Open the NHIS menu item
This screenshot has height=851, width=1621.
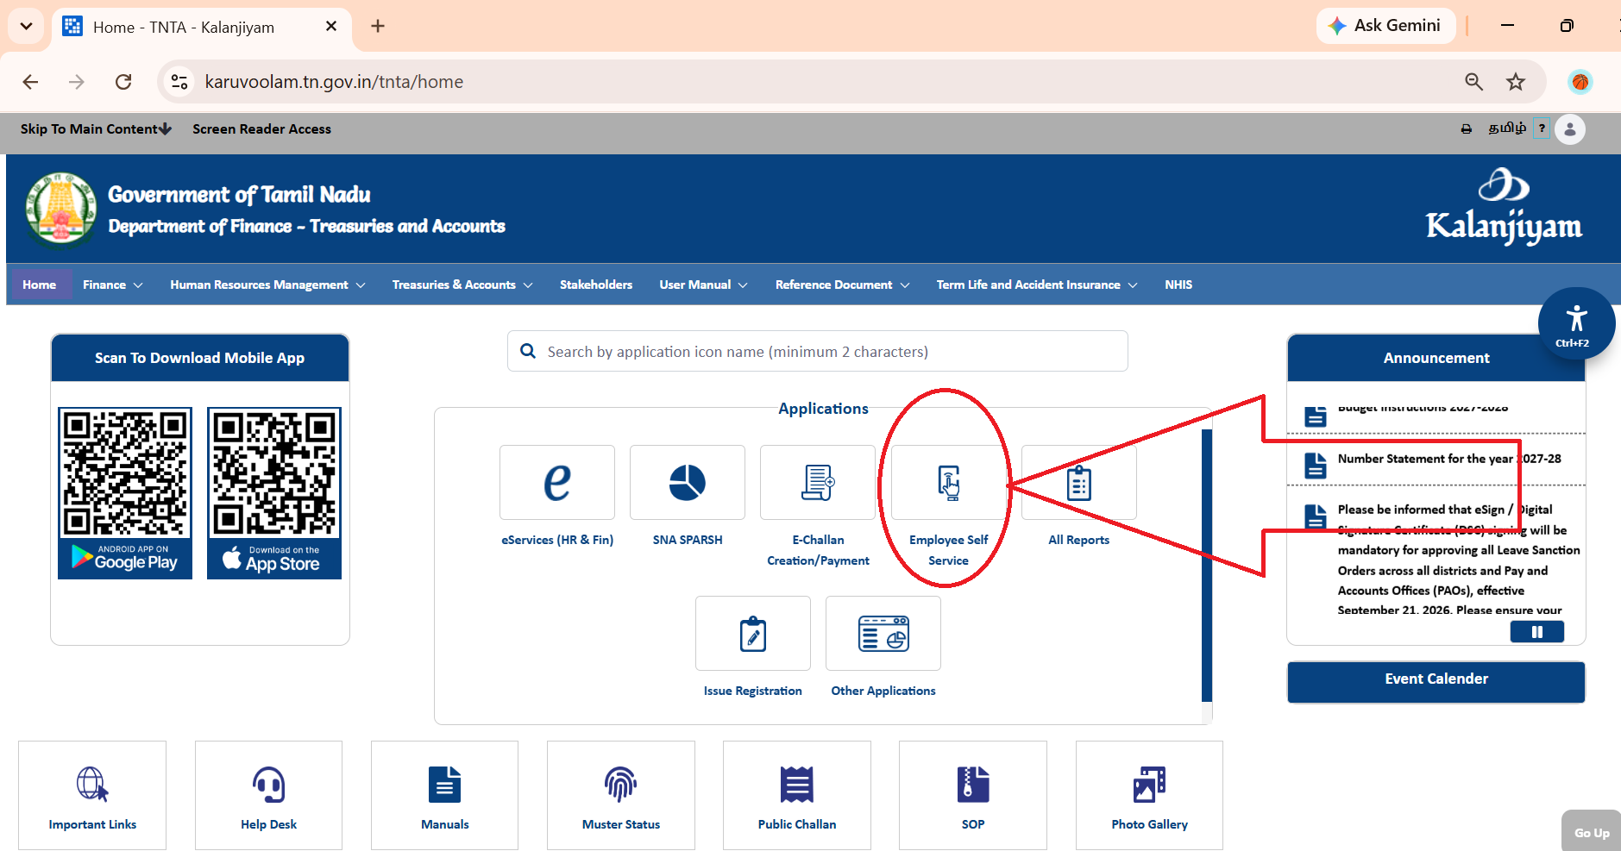(1178, 285)
